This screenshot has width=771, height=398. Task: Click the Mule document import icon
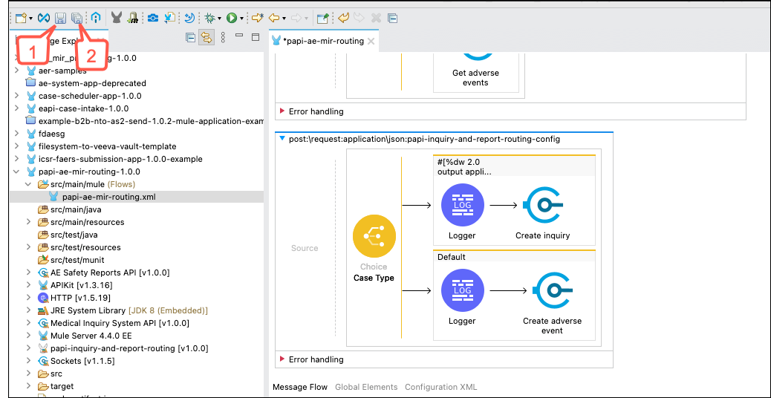point(169,18)
